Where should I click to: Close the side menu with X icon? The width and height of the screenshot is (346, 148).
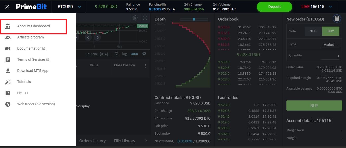[x=7, y=7]
